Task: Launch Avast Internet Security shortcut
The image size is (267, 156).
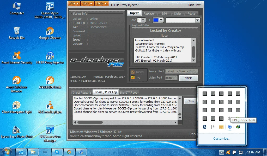Action: pos(16,58)
